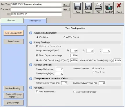
Task: Select Voc -> Isc sweep direction
Action: click(93, 72)
